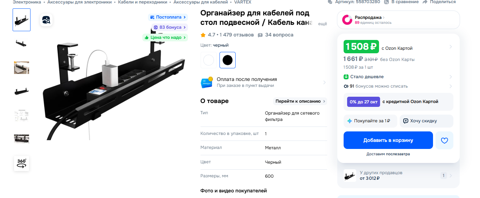
Task: Click the Добавить в корзину button
Action: pos(388,140)
